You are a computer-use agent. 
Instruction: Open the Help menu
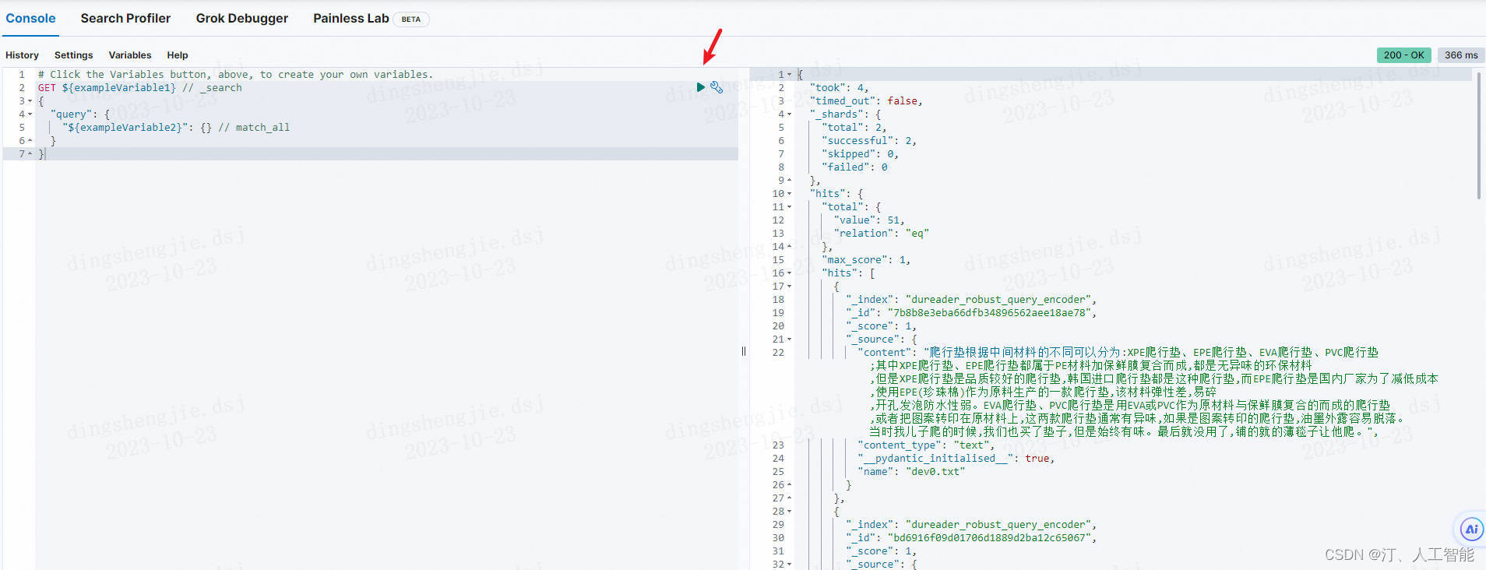point(178,55)
